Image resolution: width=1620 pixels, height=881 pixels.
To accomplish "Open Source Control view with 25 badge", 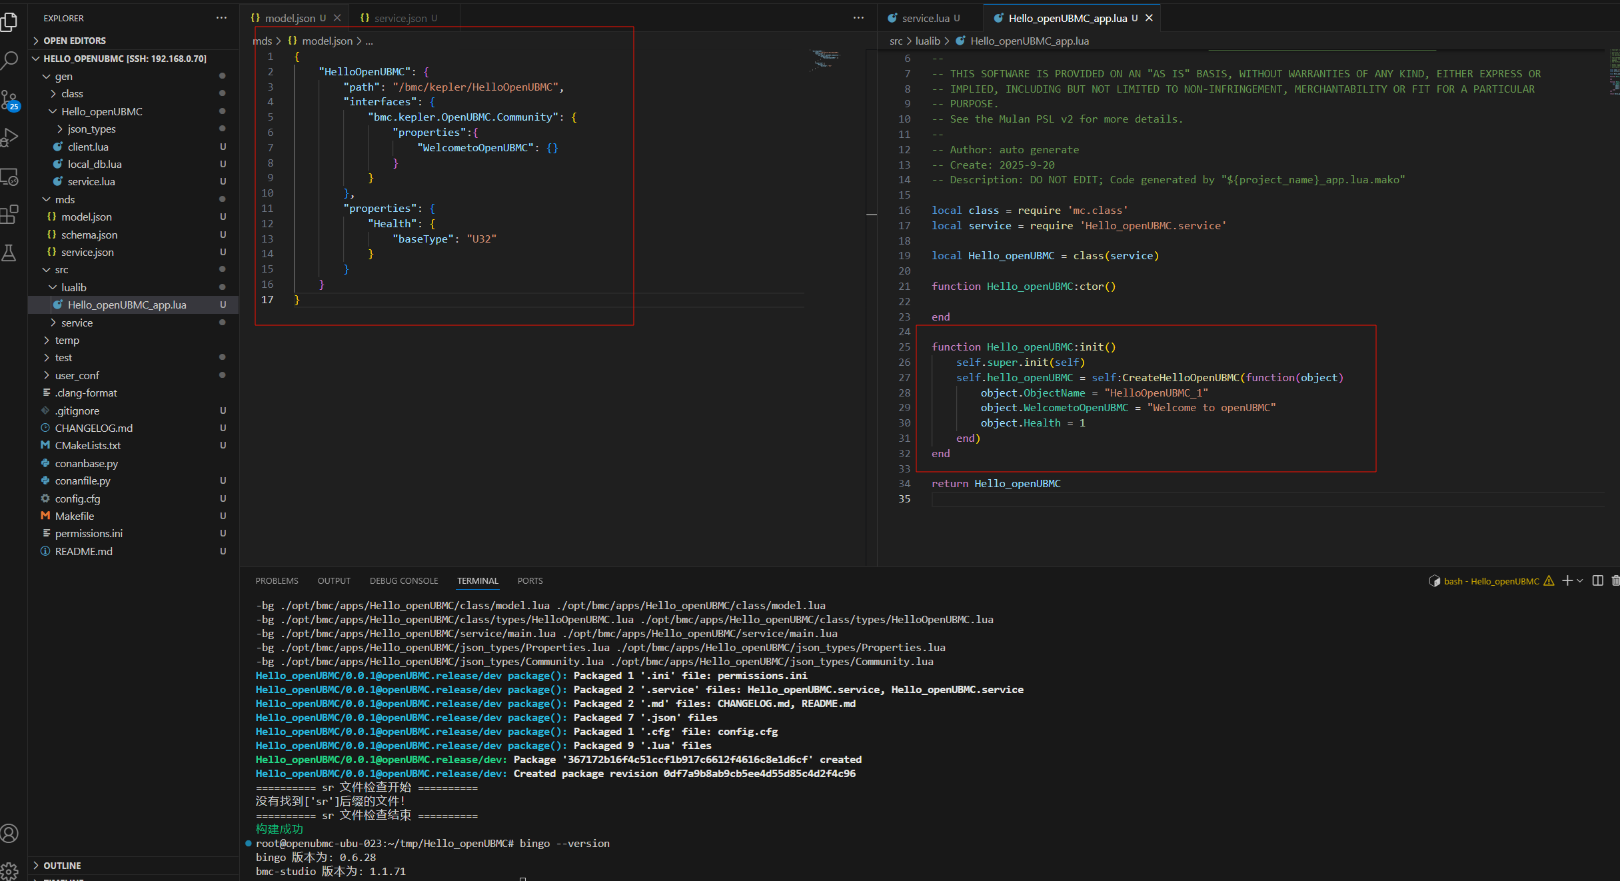I will 9,100.
